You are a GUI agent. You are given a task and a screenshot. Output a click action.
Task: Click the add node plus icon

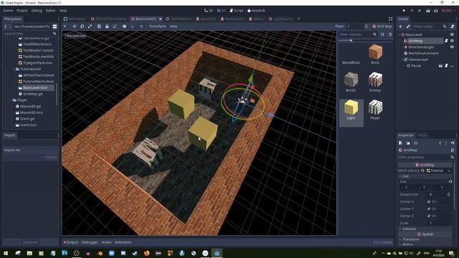[x=400, y=27]
